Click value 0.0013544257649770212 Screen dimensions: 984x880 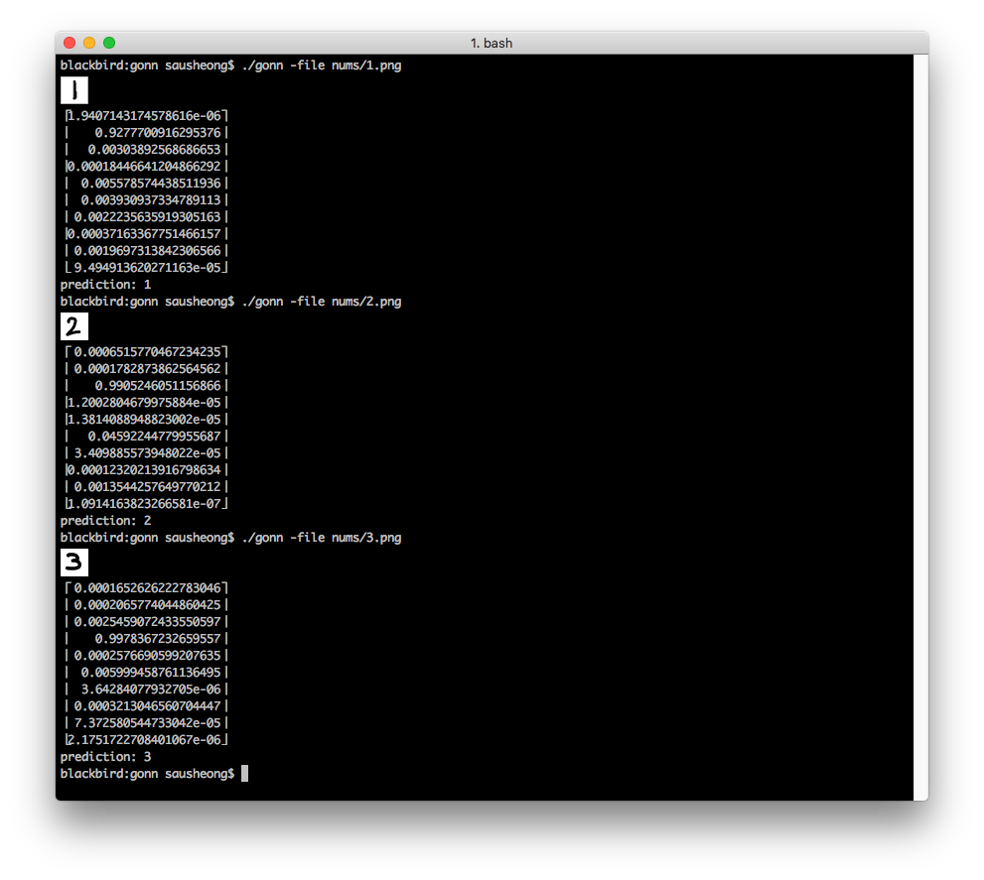[x=148, y=487]
